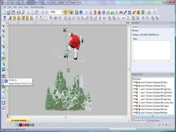176x132 pixels.
Task: Click the X cross icon in the top toolbar
Action: tap(117, 12)
